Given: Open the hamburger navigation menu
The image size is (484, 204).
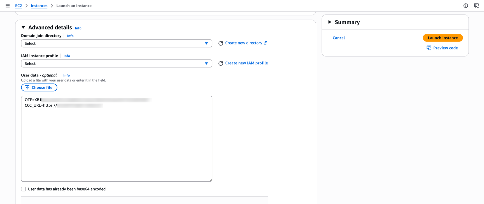Looking at the screenshot, I should [x=8, y=6].
